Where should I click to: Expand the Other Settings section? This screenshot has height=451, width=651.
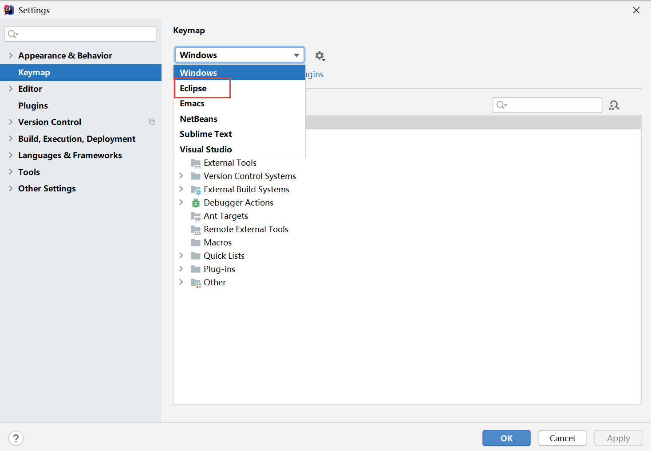[11, 188]
